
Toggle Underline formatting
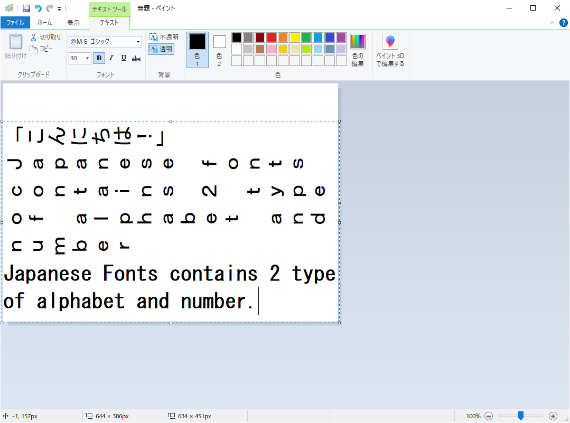[x=124, y=58]
